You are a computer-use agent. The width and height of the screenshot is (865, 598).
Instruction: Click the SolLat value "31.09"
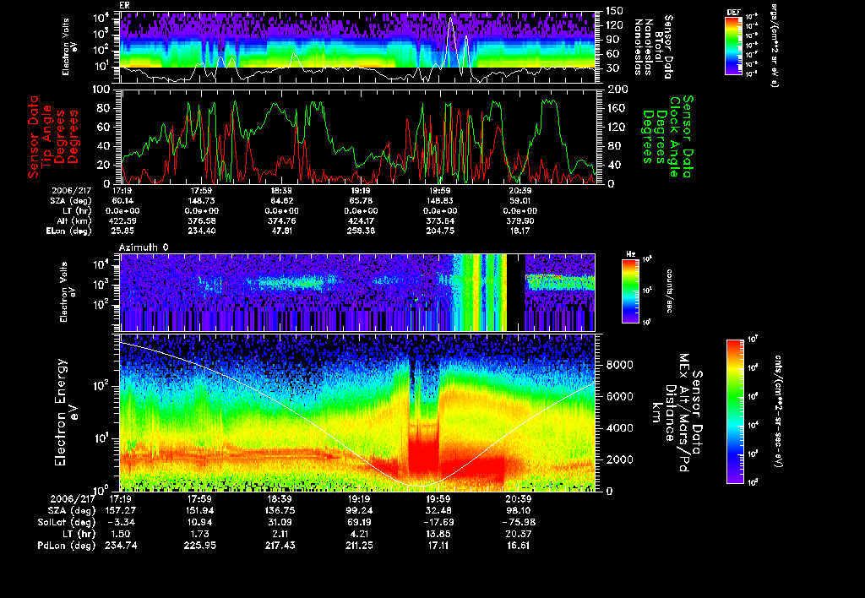(280, 522)
